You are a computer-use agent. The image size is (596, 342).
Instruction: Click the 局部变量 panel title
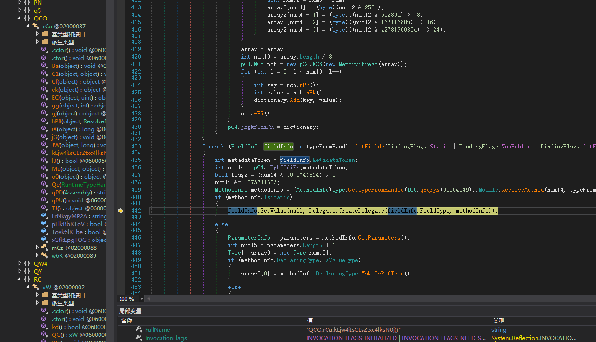pyautogui.click(x=130, y=311)
